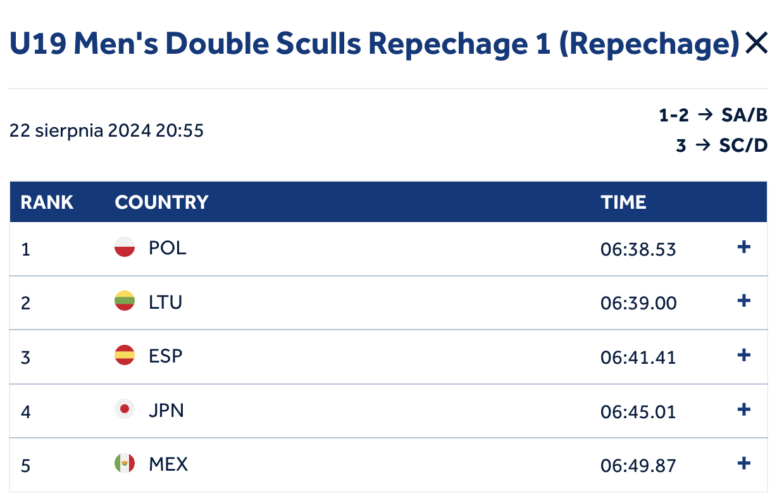Click the Lithuania flag icon
777x496 pixels.
[125, 301]
